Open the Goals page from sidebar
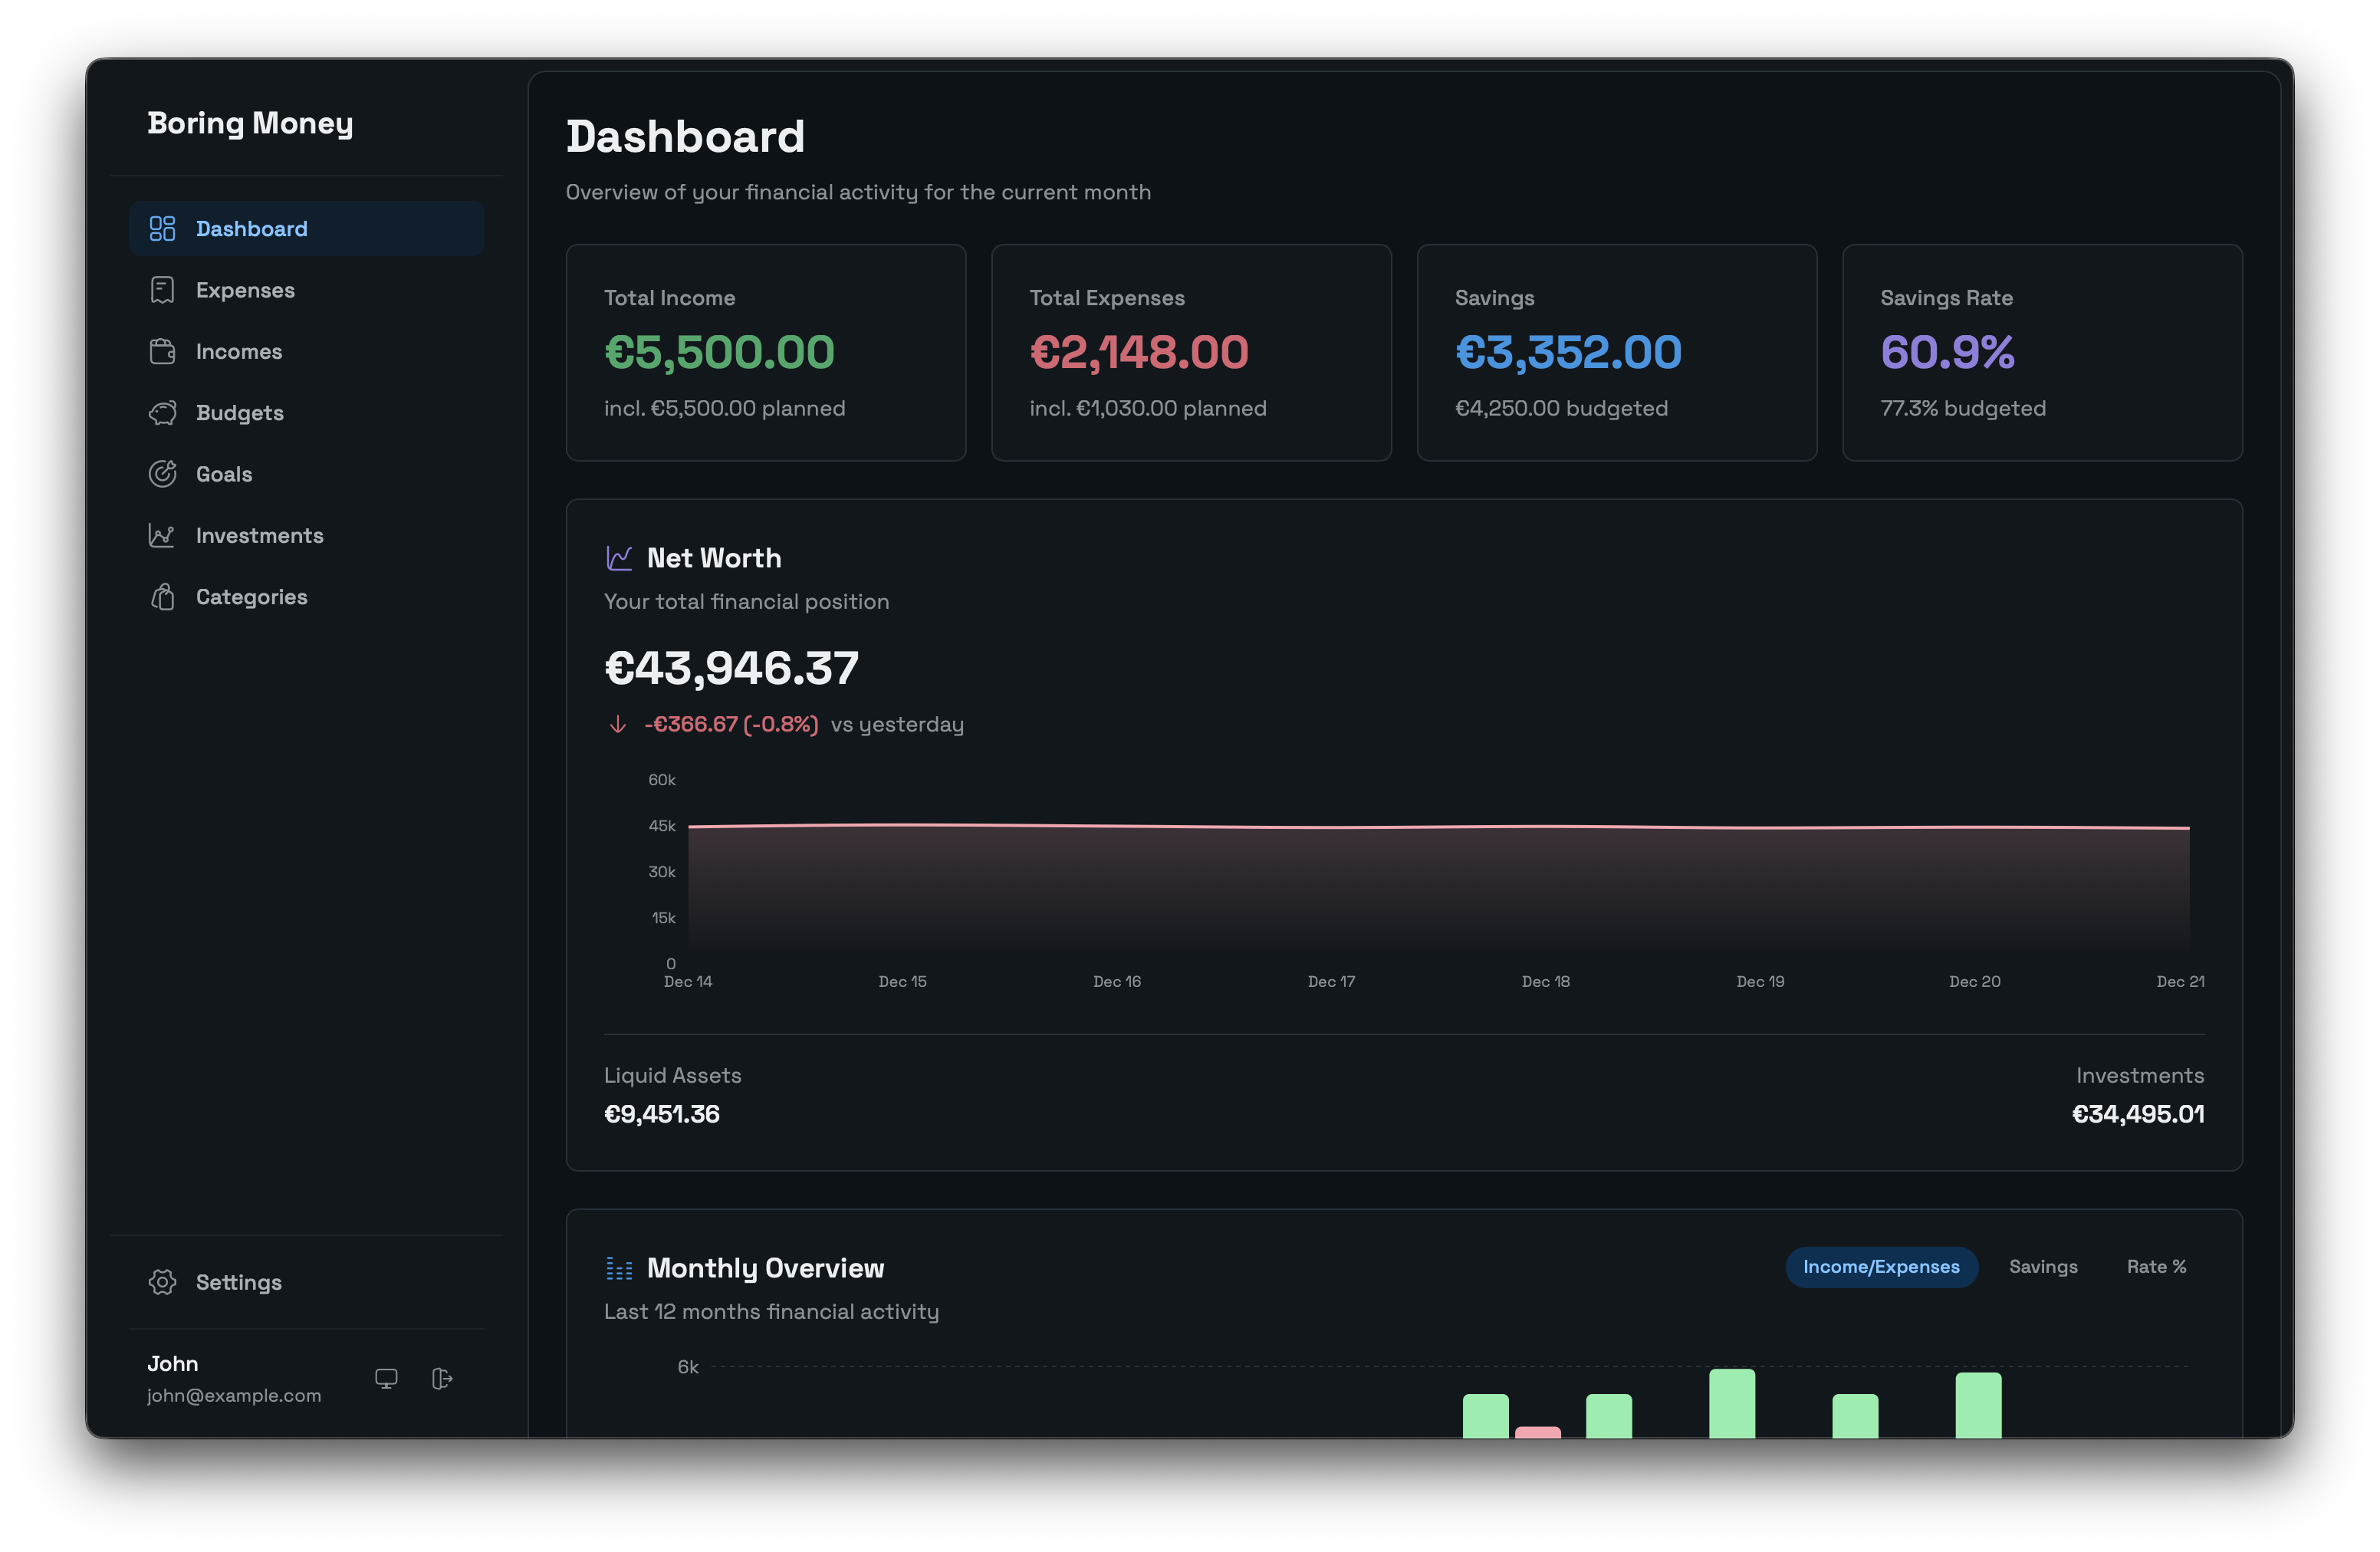 pyautogui.click(x=224, y=474)
